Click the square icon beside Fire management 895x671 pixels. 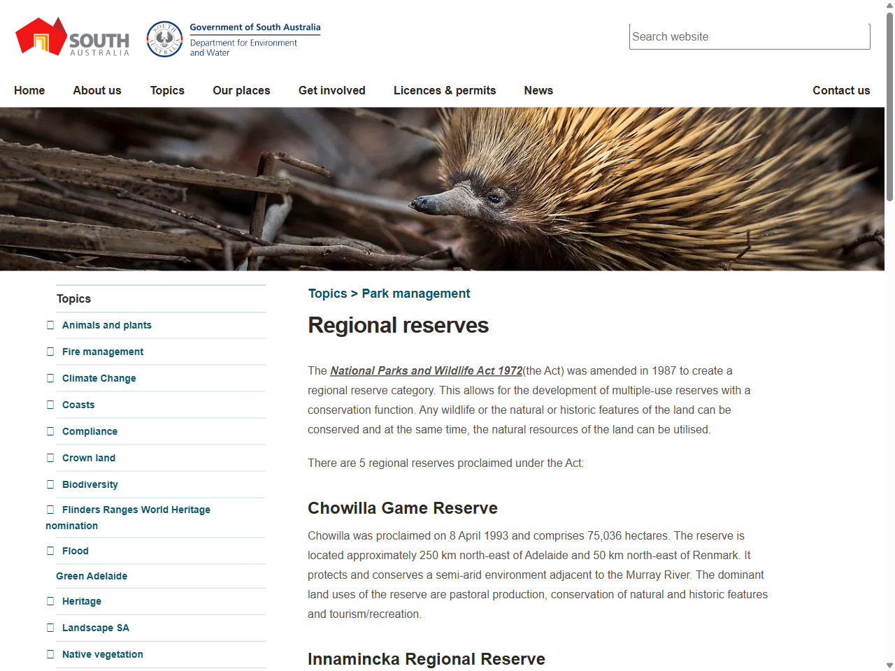50,351
